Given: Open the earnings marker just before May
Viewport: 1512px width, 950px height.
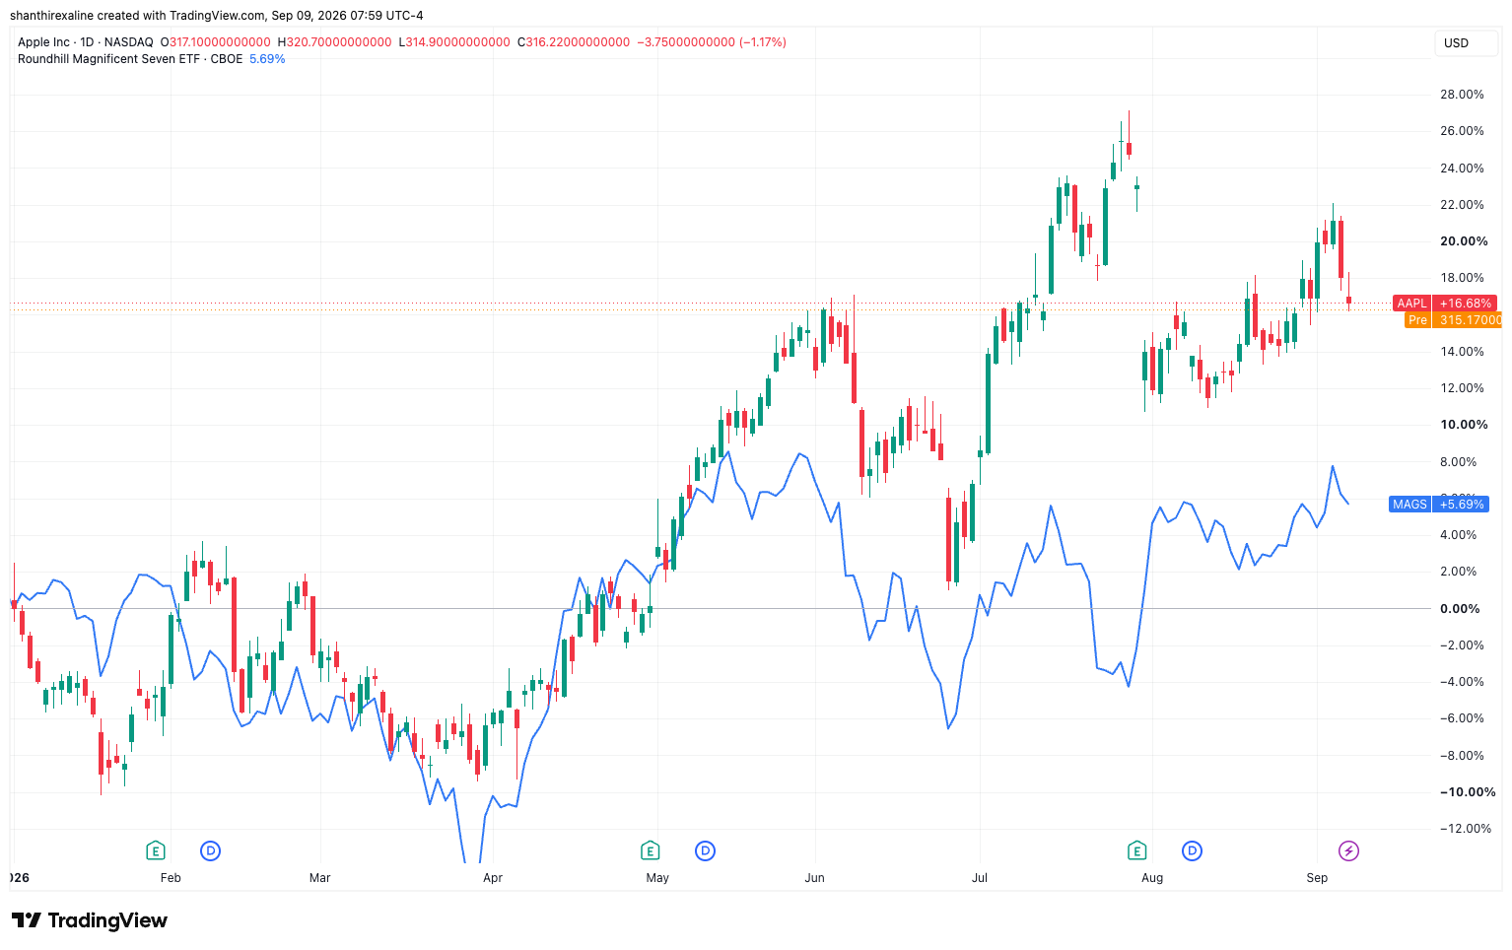Looking at the screenshot, I should (x=650, y=850).
